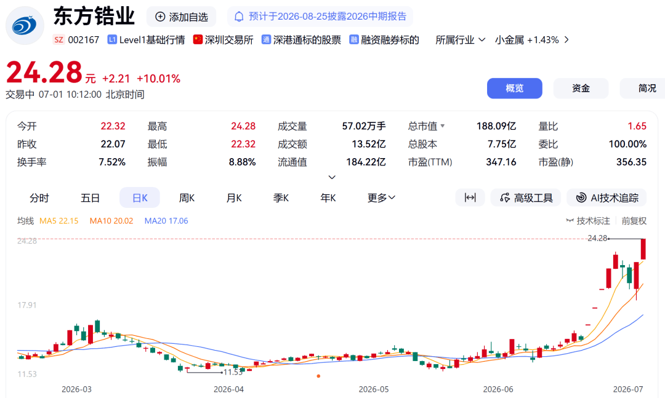Click the AI技术追踪 button
This screenshot has width=665, height=398.
(607, 197)
